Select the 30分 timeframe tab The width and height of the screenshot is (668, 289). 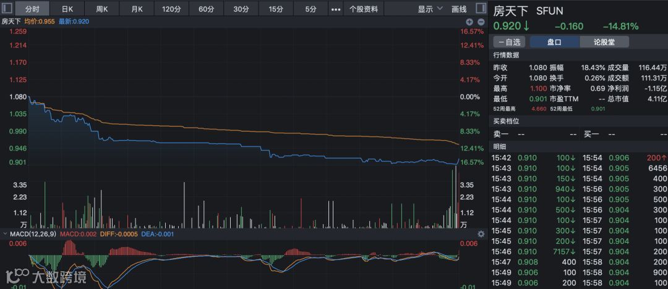(241, 9)
